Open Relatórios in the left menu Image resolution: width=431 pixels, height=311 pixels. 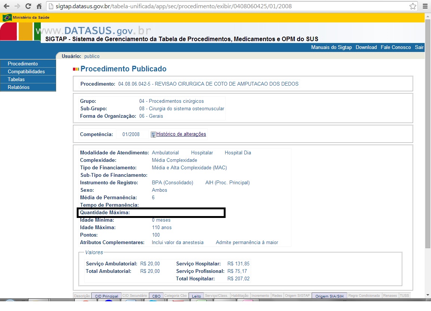tap(19, 87)
